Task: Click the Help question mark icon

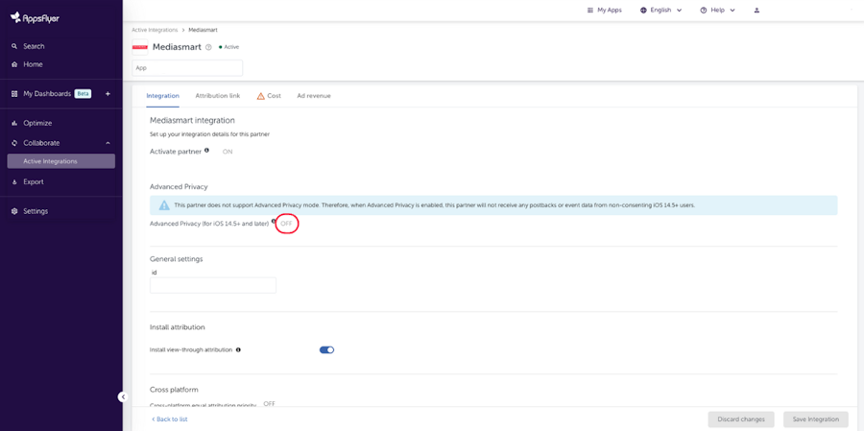Action: coord(703,10)
